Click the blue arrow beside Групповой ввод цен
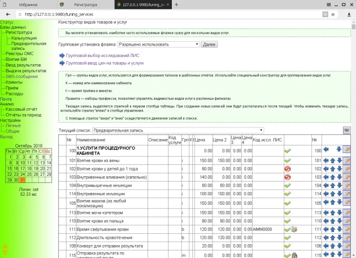This screenshot has width=356, height=258. (x=62, y=63)
